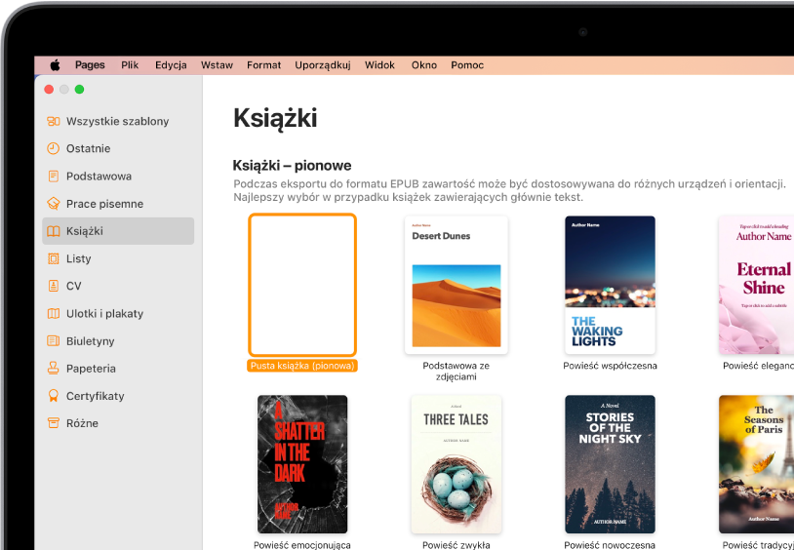
Task: Open the Okno menu
Action: (x=424, y=64)
